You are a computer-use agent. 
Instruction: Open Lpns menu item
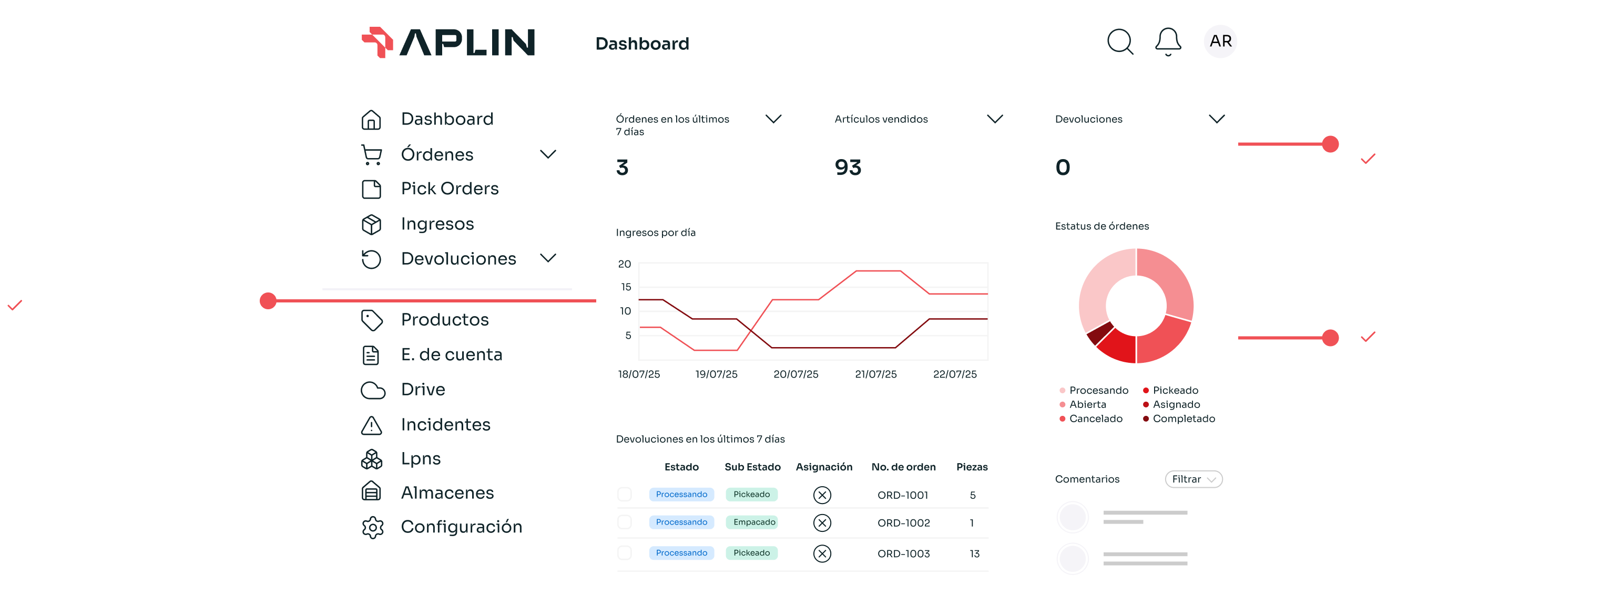coord(420,458)
